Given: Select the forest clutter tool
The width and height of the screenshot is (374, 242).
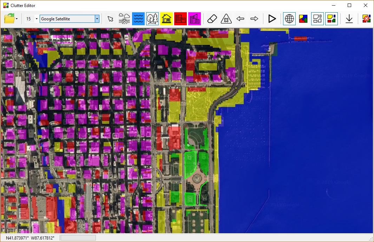Looking at the screenshot, I should coord(152,19).
